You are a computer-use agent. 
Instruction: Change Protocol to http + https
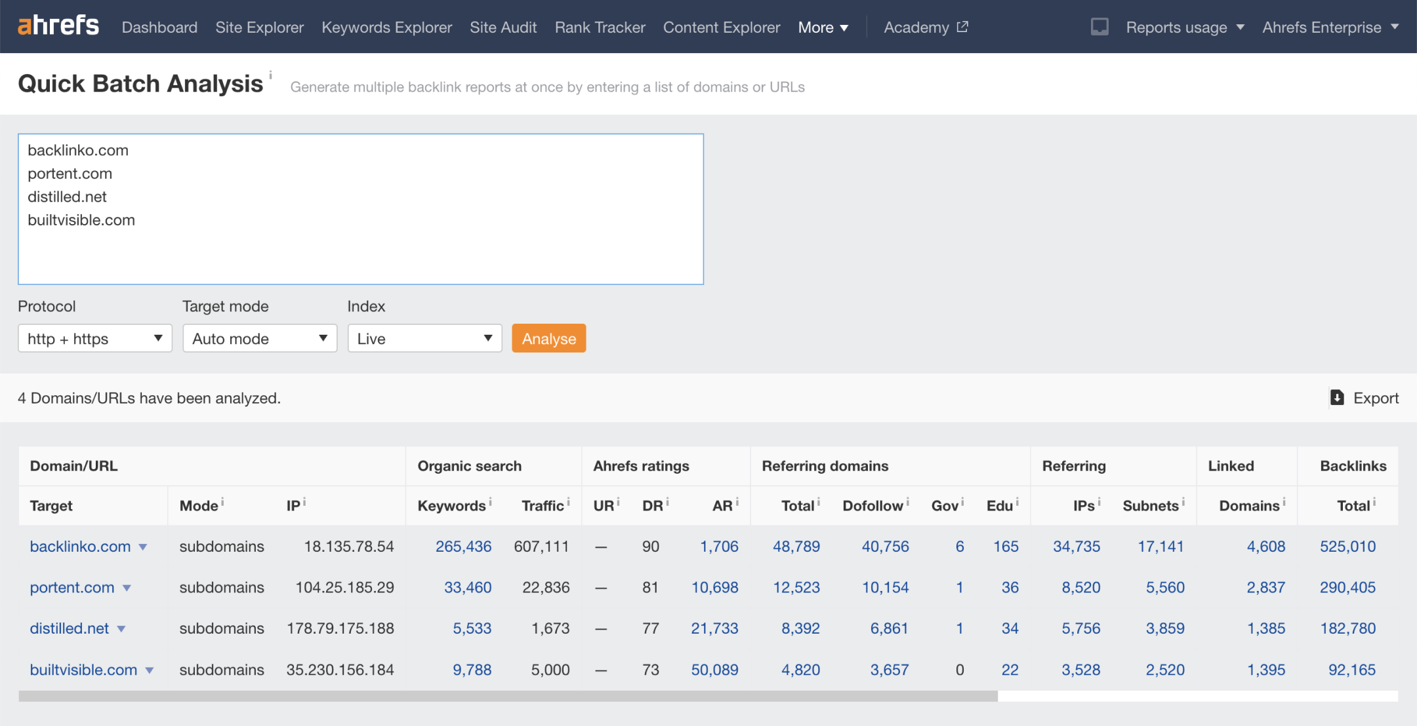[94, 337]
